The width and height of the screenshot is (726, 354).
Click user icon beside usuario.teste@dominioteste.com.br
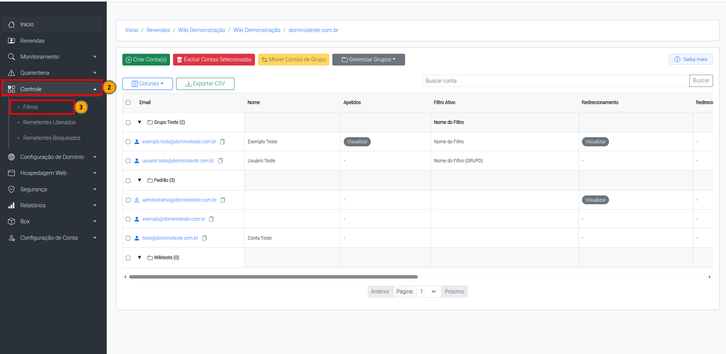(137, 161)
